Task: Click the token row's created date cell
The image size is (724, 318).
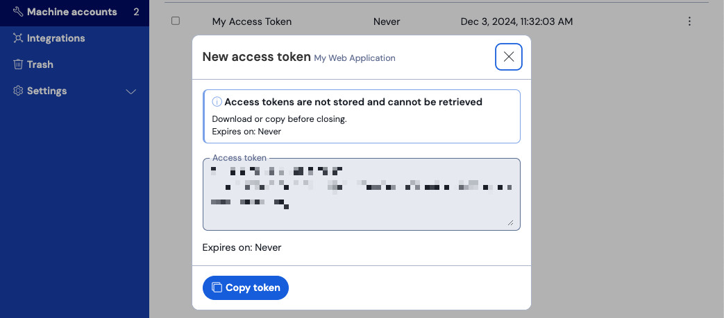Action: 516,21
